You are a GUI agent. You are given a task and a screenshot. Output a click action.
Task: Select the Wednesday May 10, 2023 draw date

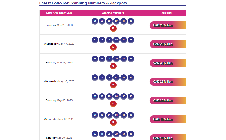[x=59, y=81]
